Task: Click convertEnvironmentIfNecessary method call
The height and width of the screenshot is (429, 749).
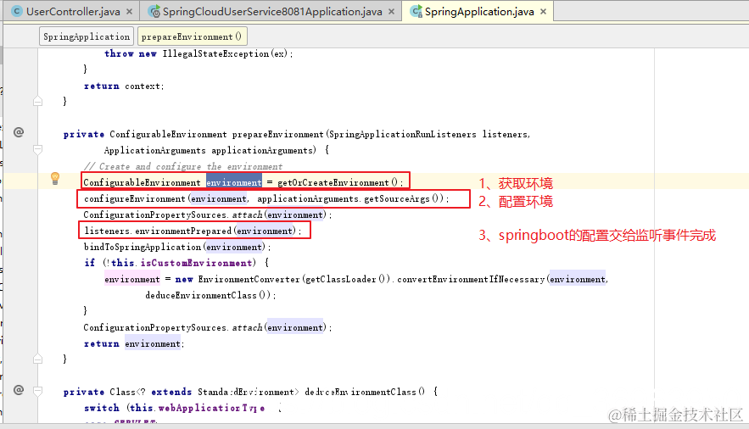Action: [x=471, y=279]
